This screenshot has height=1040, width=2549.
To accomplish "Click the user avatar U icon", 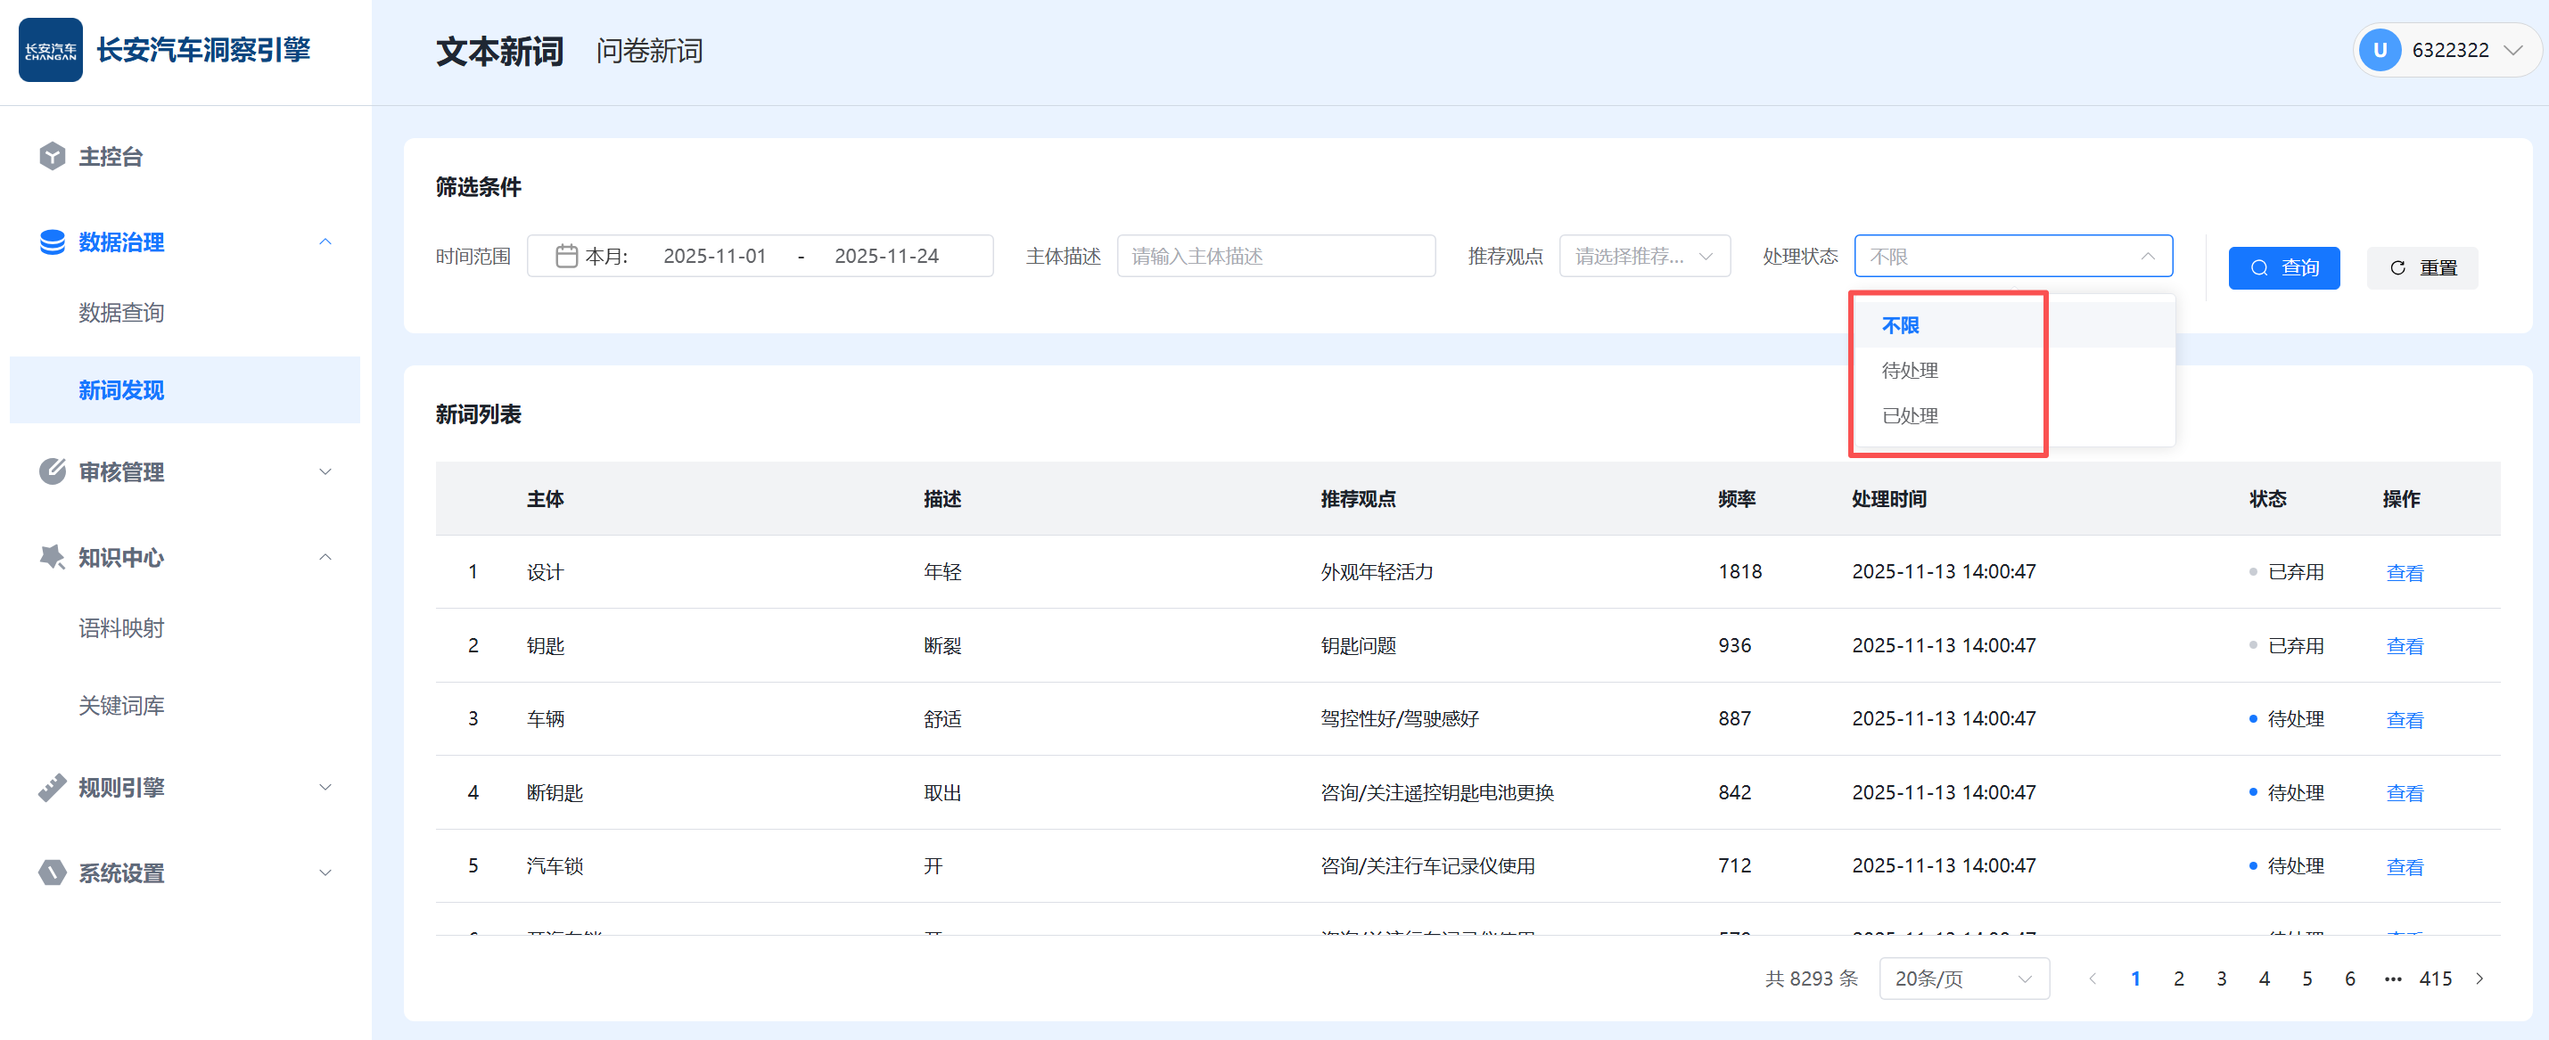I will pos(2379,51).
